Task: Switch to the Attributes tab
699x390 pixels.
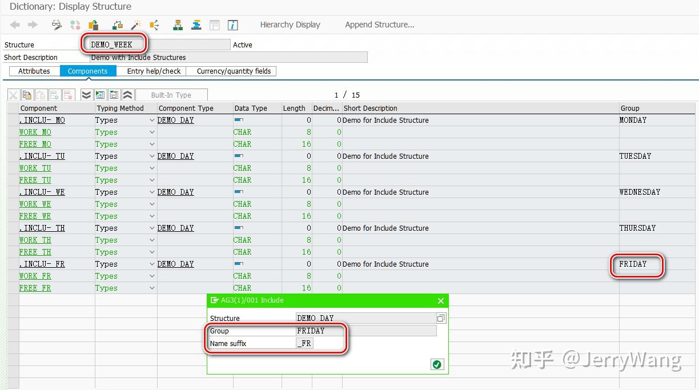Action: tap(34, 71)
